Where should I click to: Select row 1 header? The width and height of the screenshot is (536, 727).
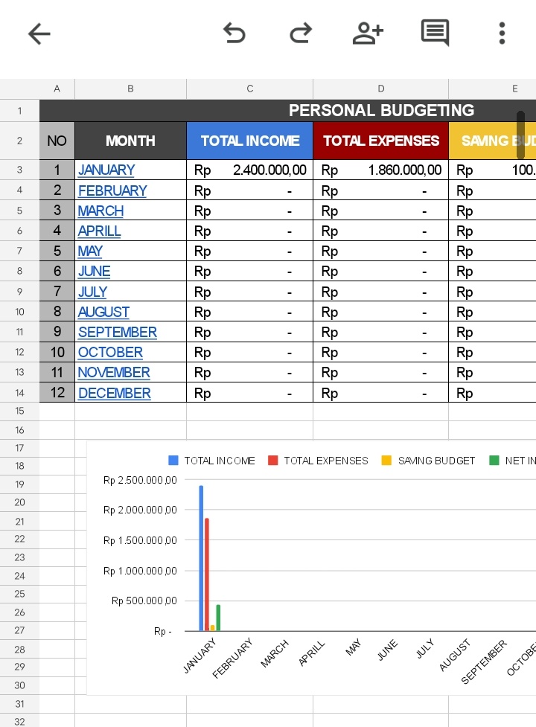tap(19, 111)
